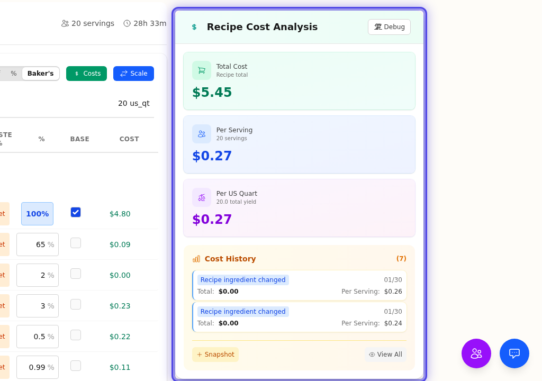
Task: Switch to the % mode tab
Action: (x=13, y=74)
